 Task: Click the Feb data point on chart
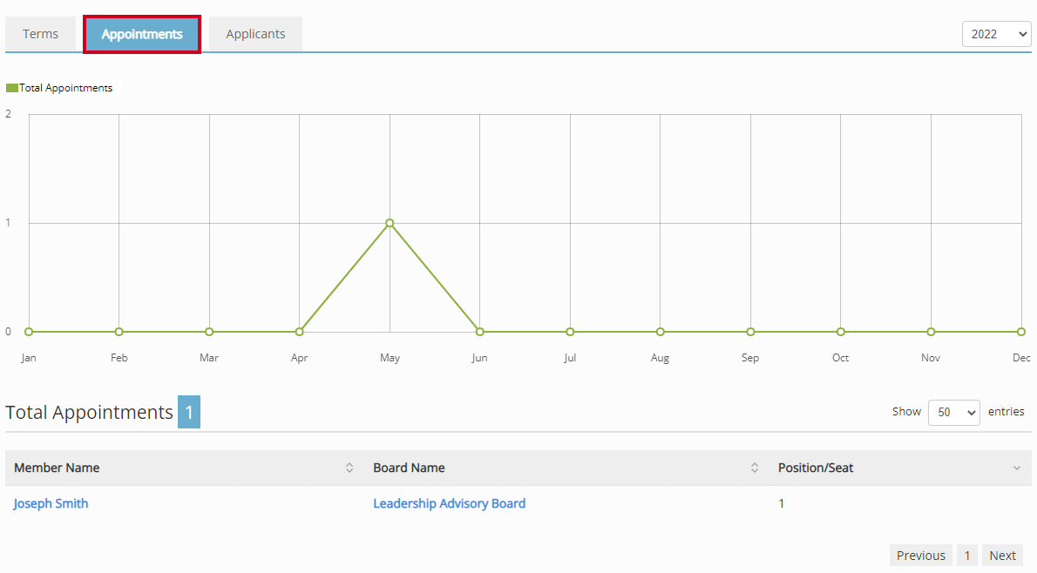click(x=119, y=332)
